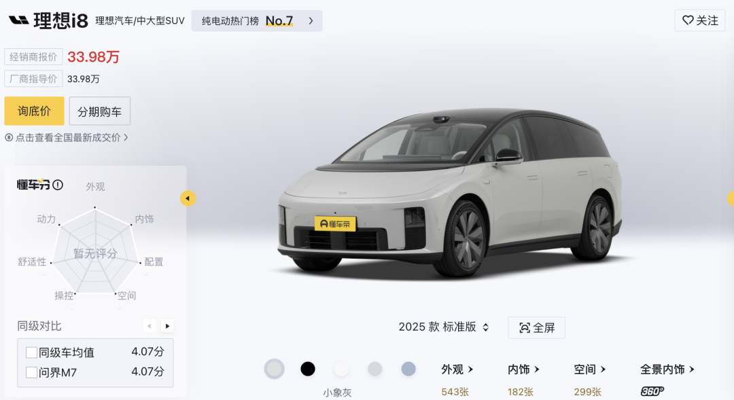Click the heart 关注 follow icon
The width and height of the screenshot is (734, 400).
(688, 20)
